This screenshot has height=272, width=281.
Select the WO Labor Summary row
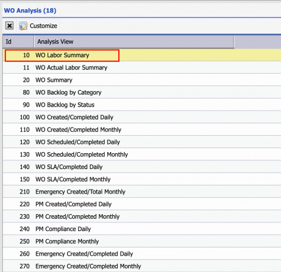tap(142, 55)
